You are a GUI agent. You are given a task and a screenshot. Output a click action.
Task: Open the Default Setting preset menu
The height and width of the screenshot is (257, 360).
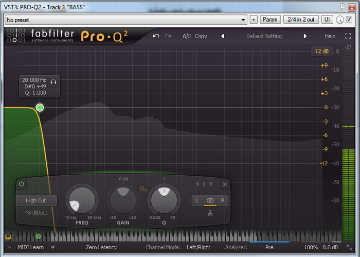264,36
